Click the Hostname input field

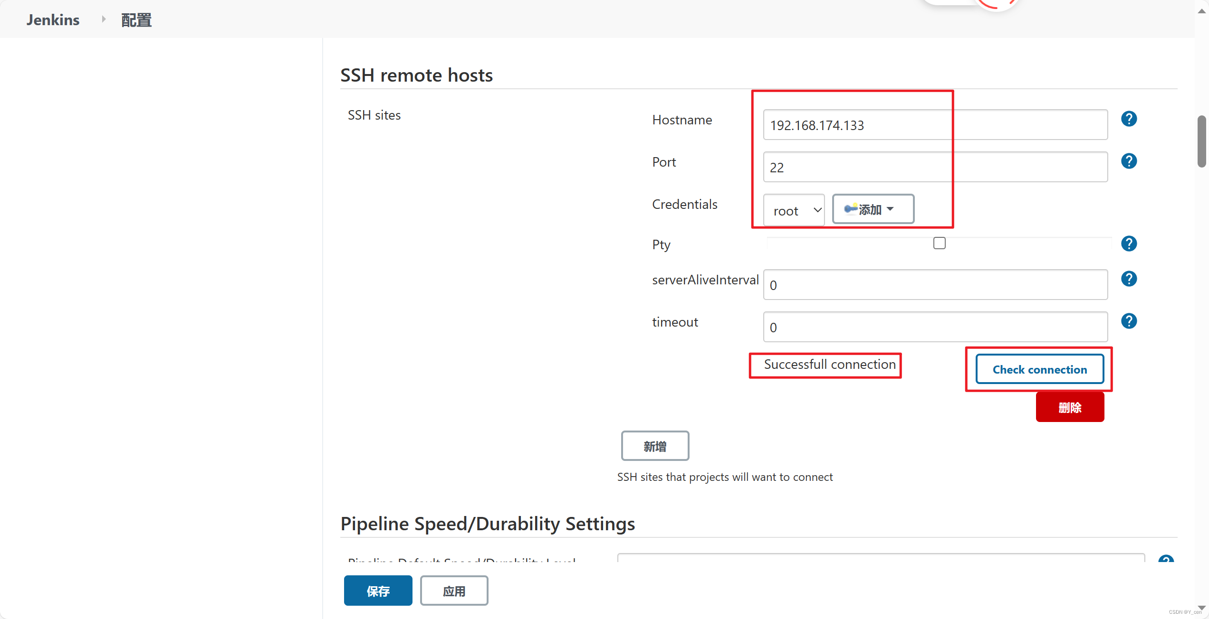coord(936,125)
